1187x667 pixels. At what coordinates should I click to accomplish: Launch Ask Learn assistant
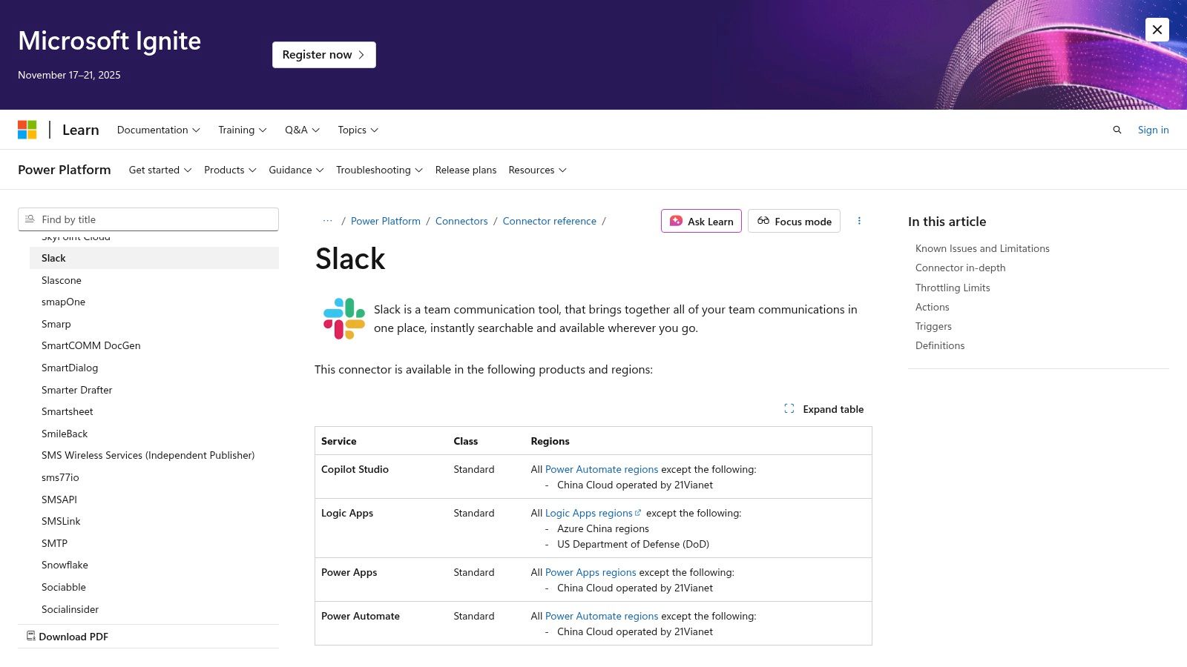point(700,221)
